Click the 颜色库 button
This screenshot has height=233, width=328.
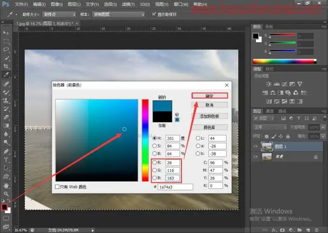(210, 127)
